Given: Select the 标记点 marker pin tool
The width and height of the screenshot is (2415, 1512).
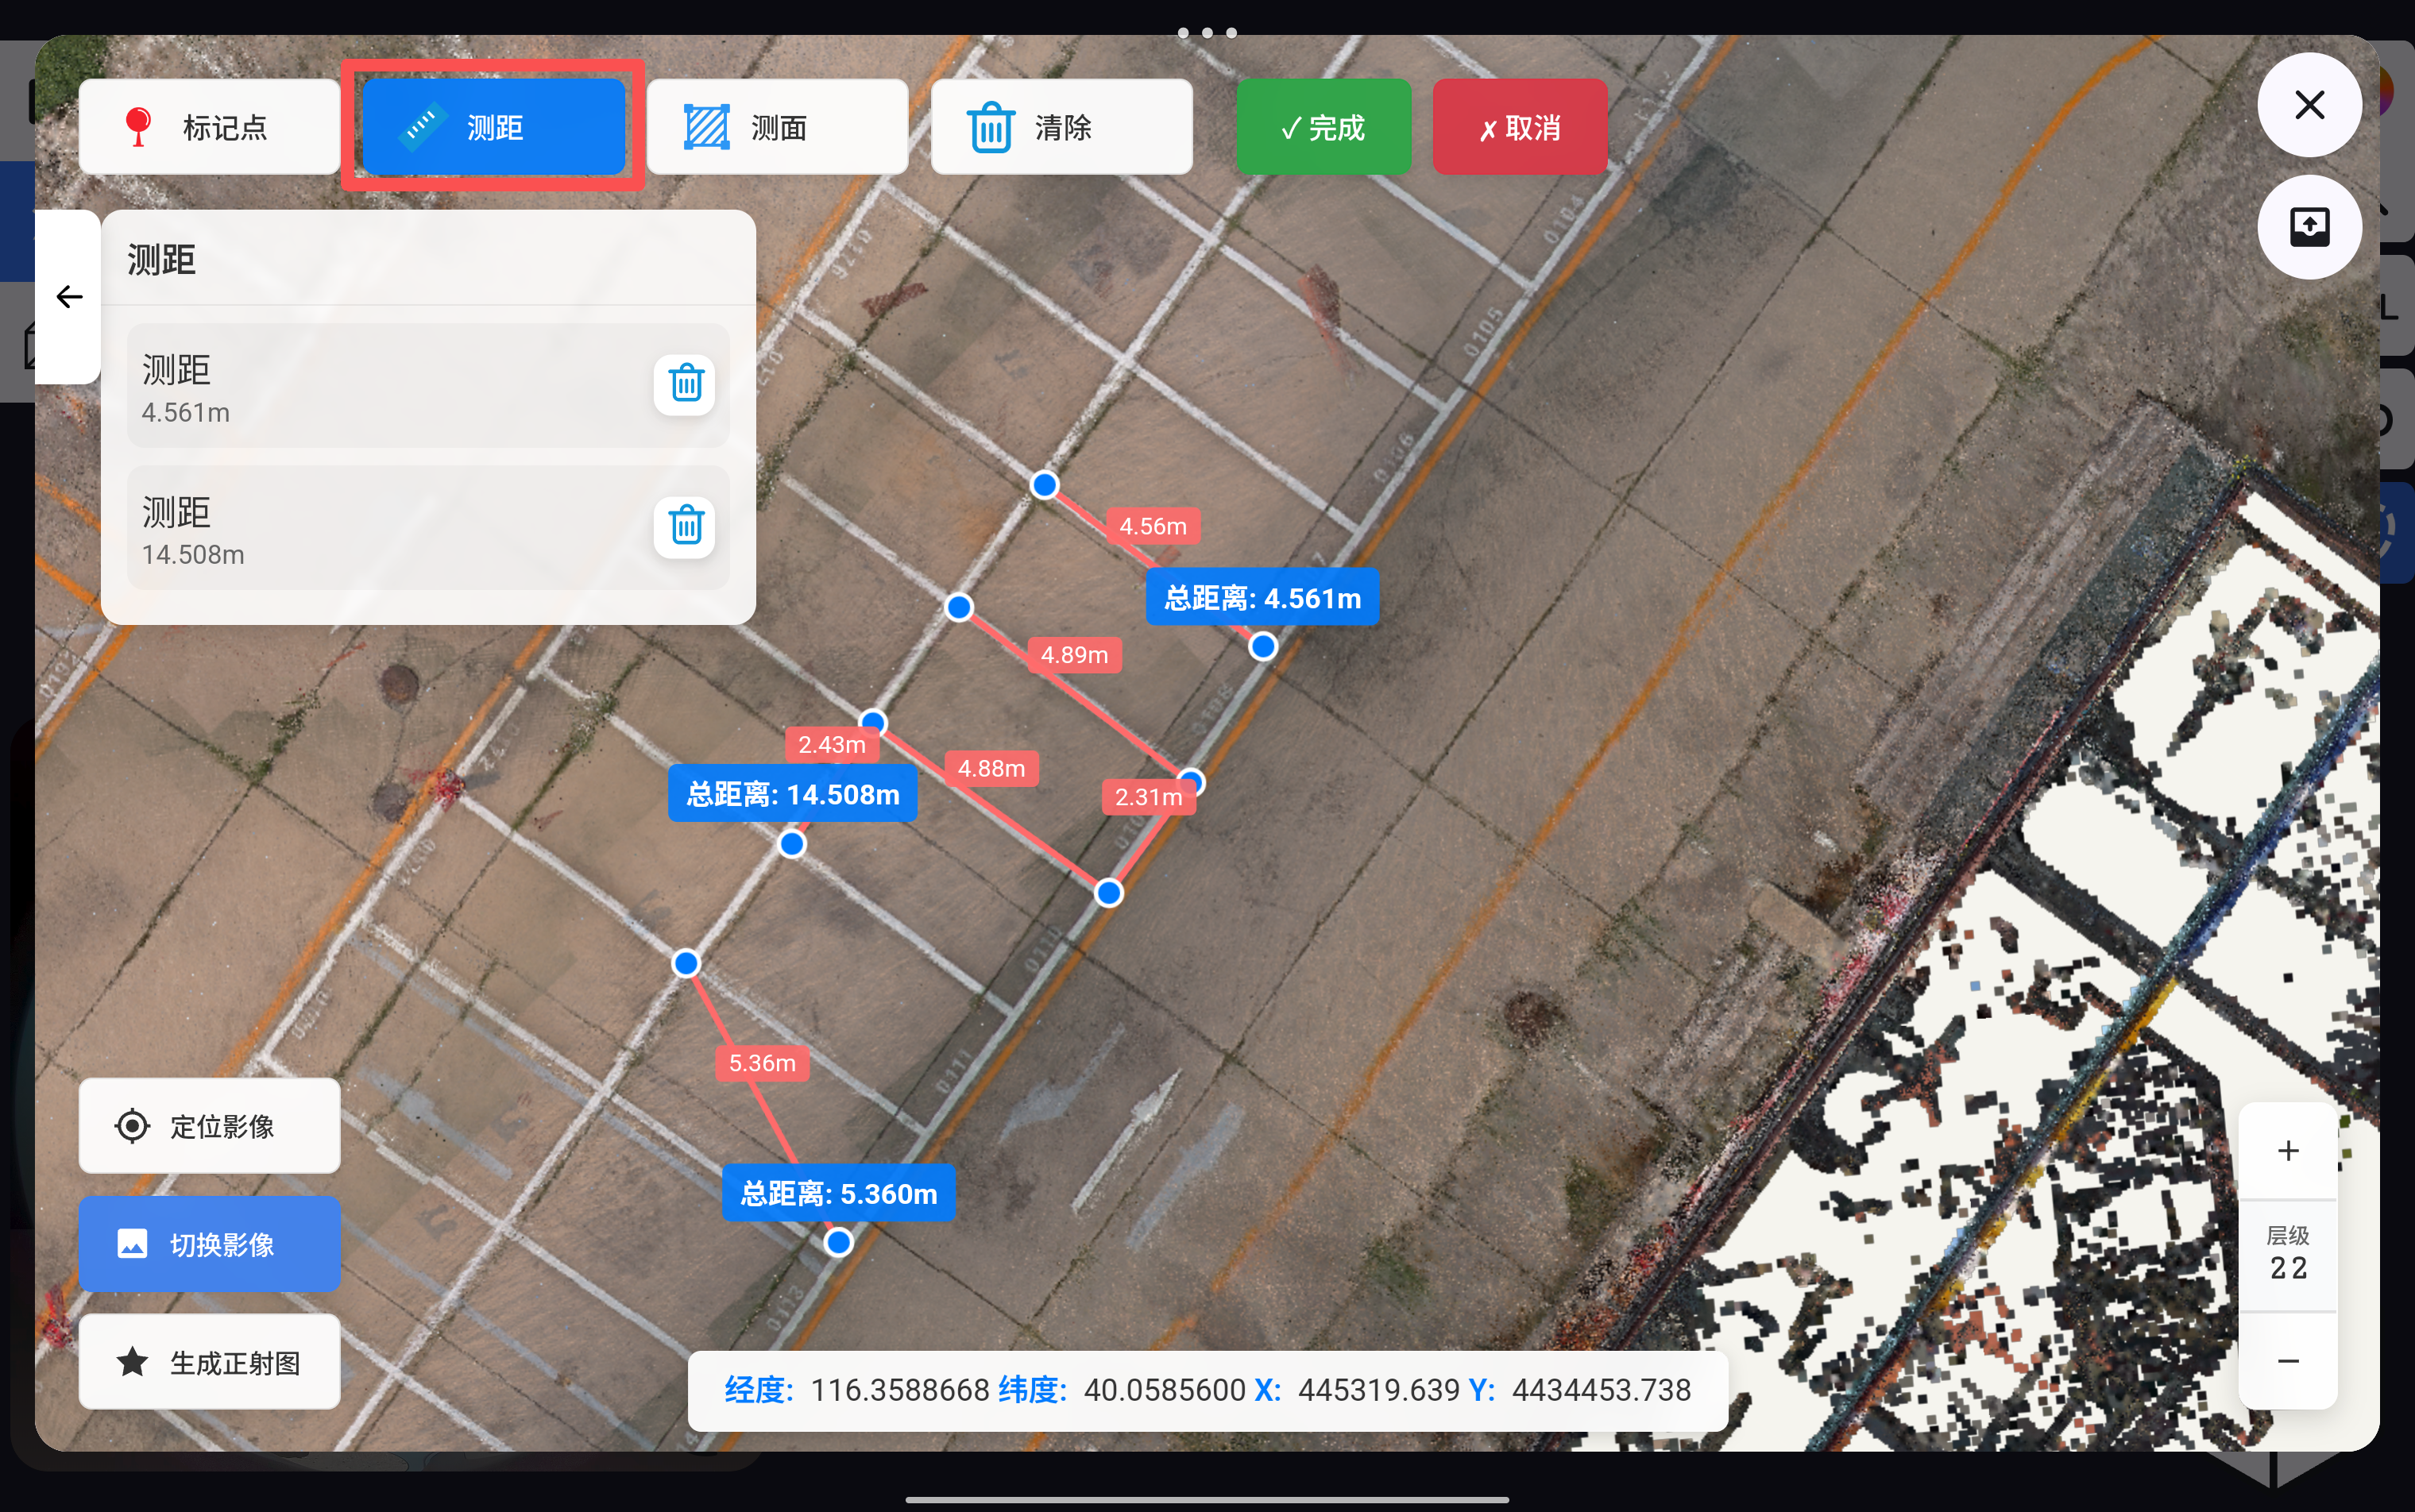Looking at the screenshot, I should pos(209,127).
